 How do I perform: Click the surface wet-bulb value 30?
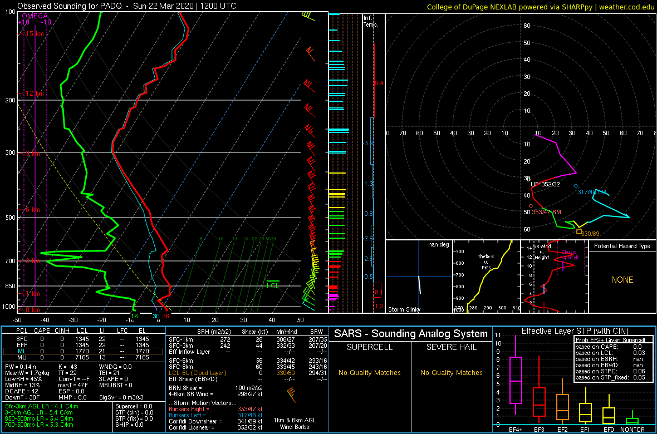[155, 316]
